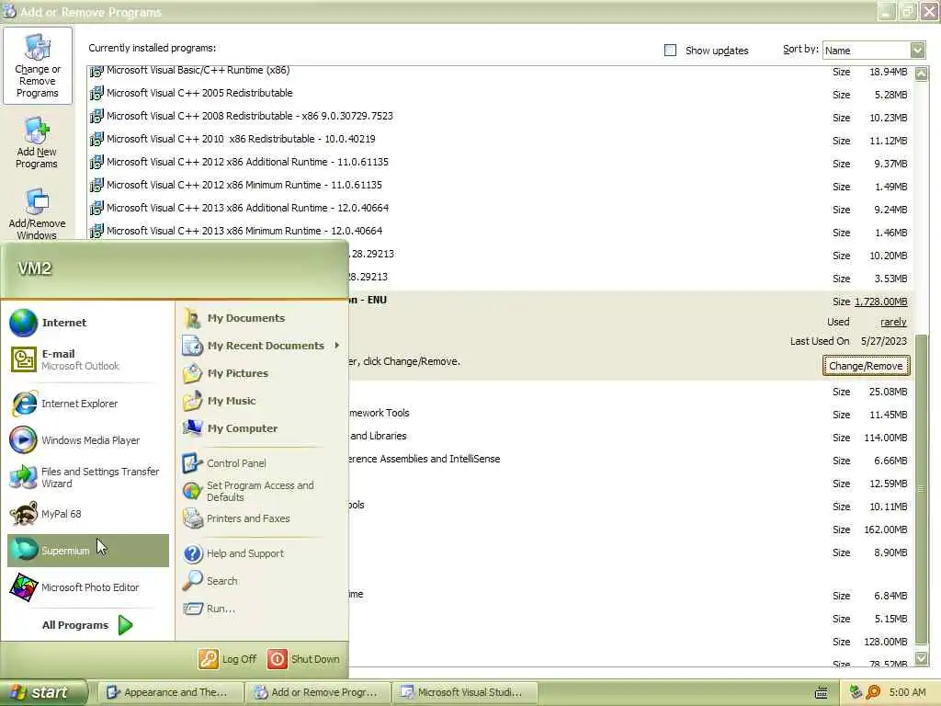Switch to Add or Remove Programs taskbar button
The width and height of the screenshot is (941, 706).
tap(319, 692)
